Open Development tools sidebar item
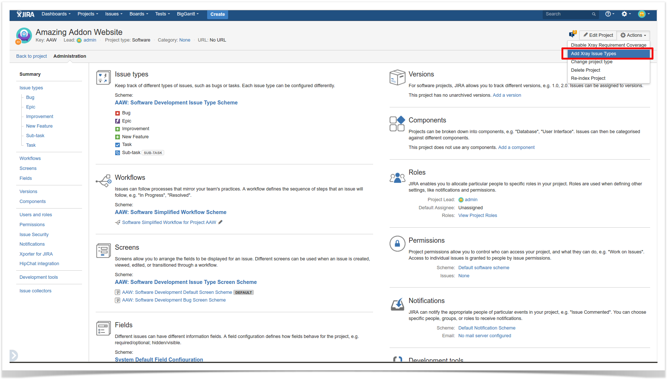670x381 pixels. coord(39,277)
